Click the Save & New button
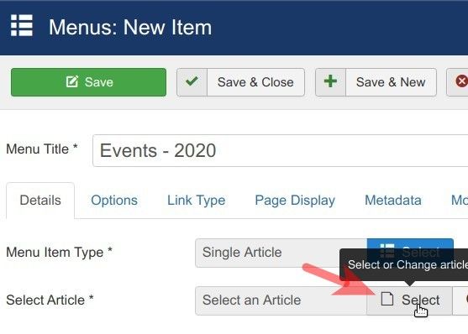Viewport: 468px width, 334px height. pos(391,82)
